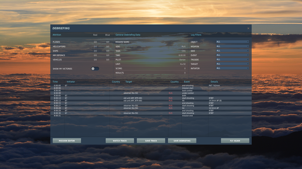Click the Mission Editor button

[67, 141]
